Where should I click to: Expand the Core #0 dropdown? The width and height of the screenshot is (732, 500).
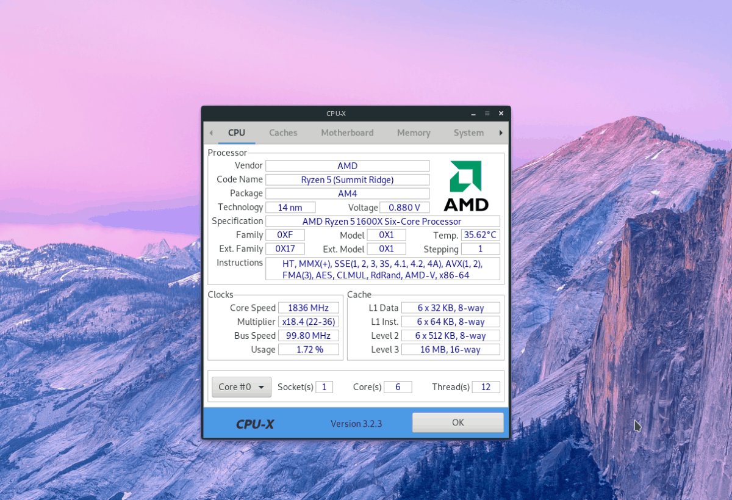click(242, 387)
